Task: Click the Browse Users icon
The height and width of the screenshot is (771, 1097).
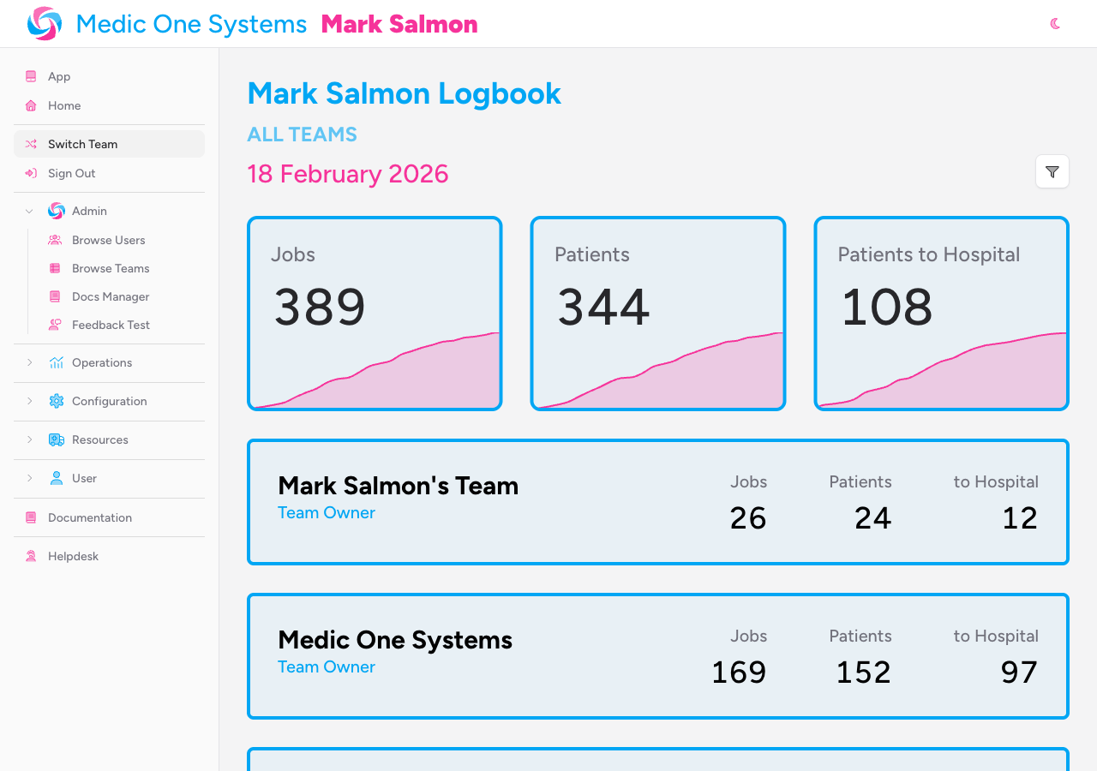Action: [x=54, y=240]
